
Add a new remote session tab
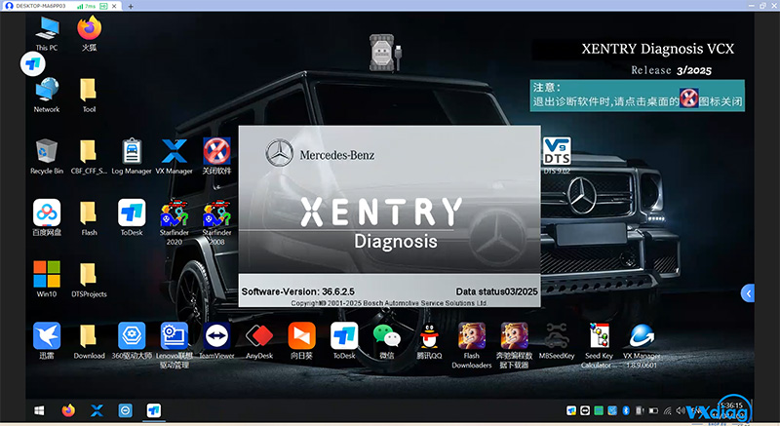tap(131, 6)
